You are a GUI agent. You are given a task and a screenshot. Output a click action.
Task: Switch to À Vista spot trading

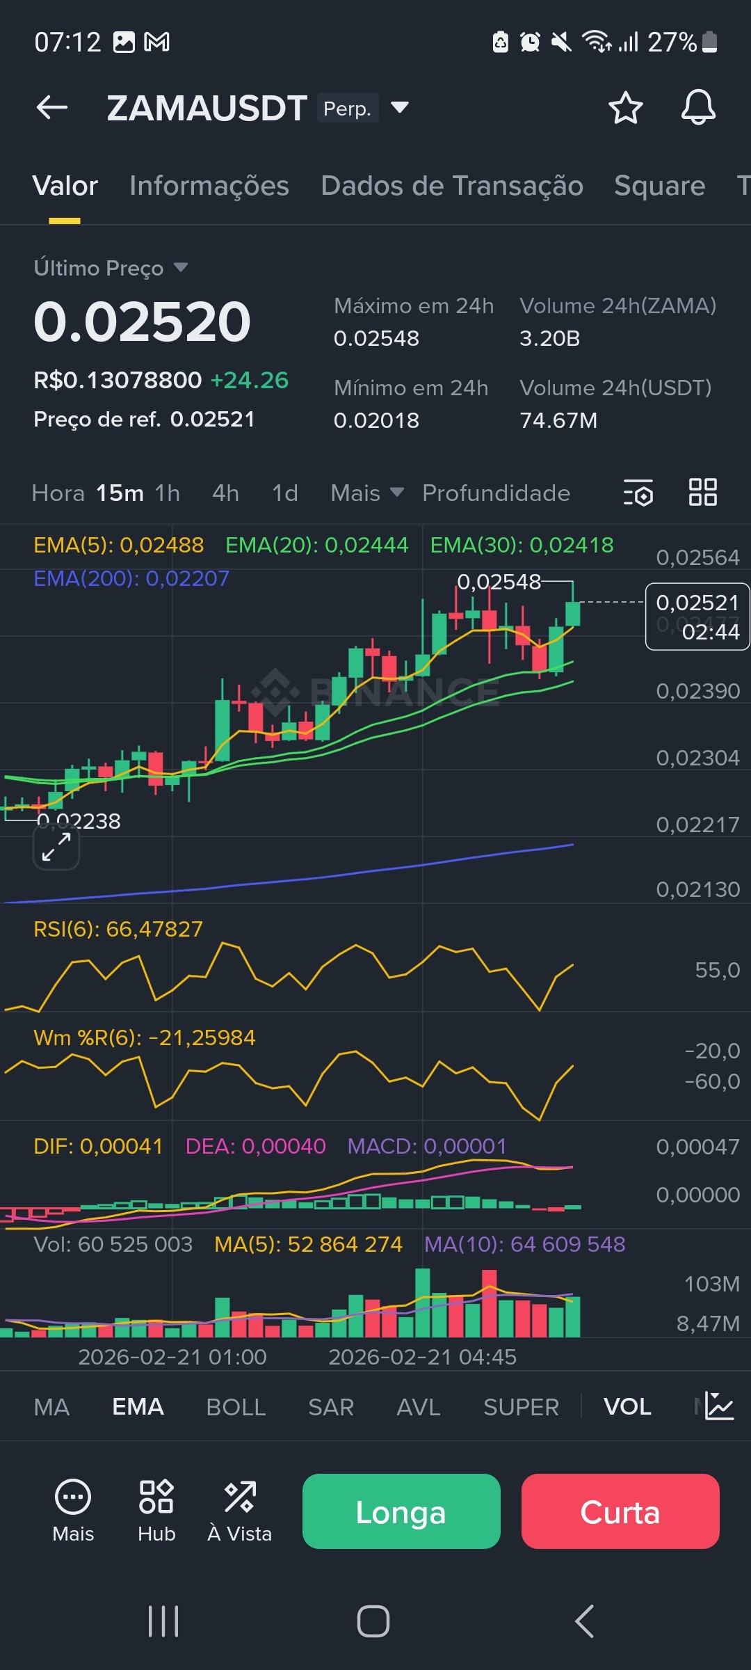(240, 1510)
